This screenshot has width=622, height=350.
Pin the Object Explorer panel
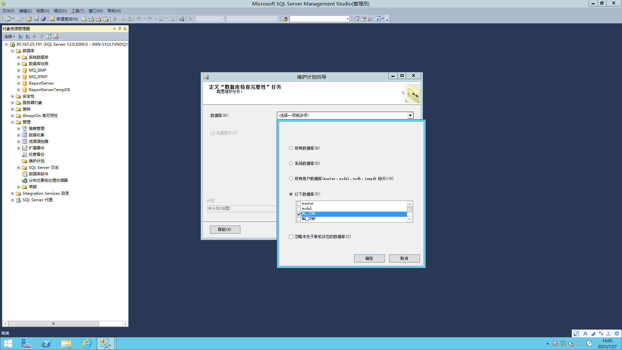(120, 29)
